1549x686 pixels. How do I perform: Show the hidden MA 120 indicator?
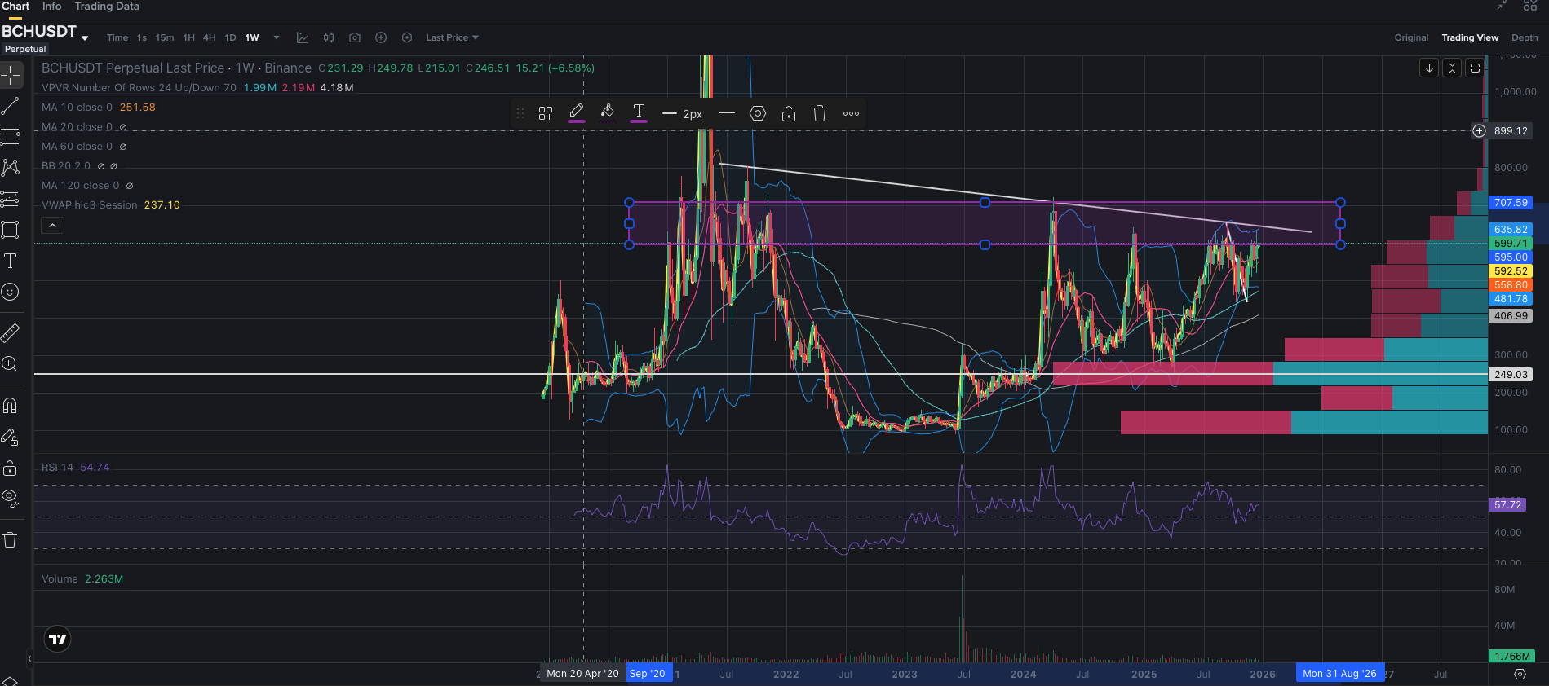coord(130,186)
